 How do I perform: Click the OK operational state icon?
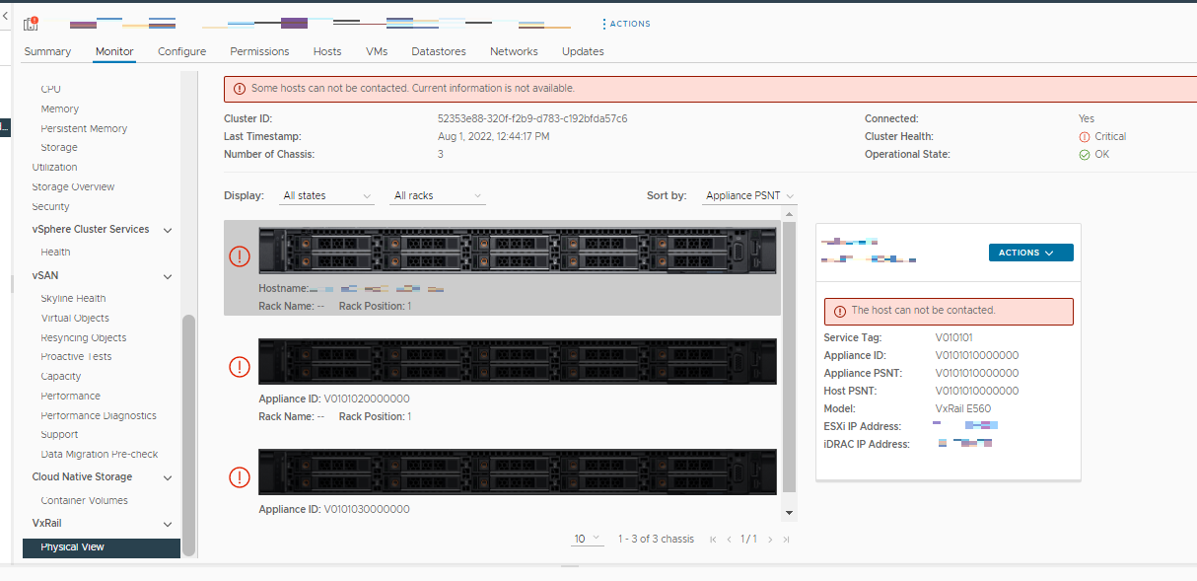click(x=1085, y=155)
